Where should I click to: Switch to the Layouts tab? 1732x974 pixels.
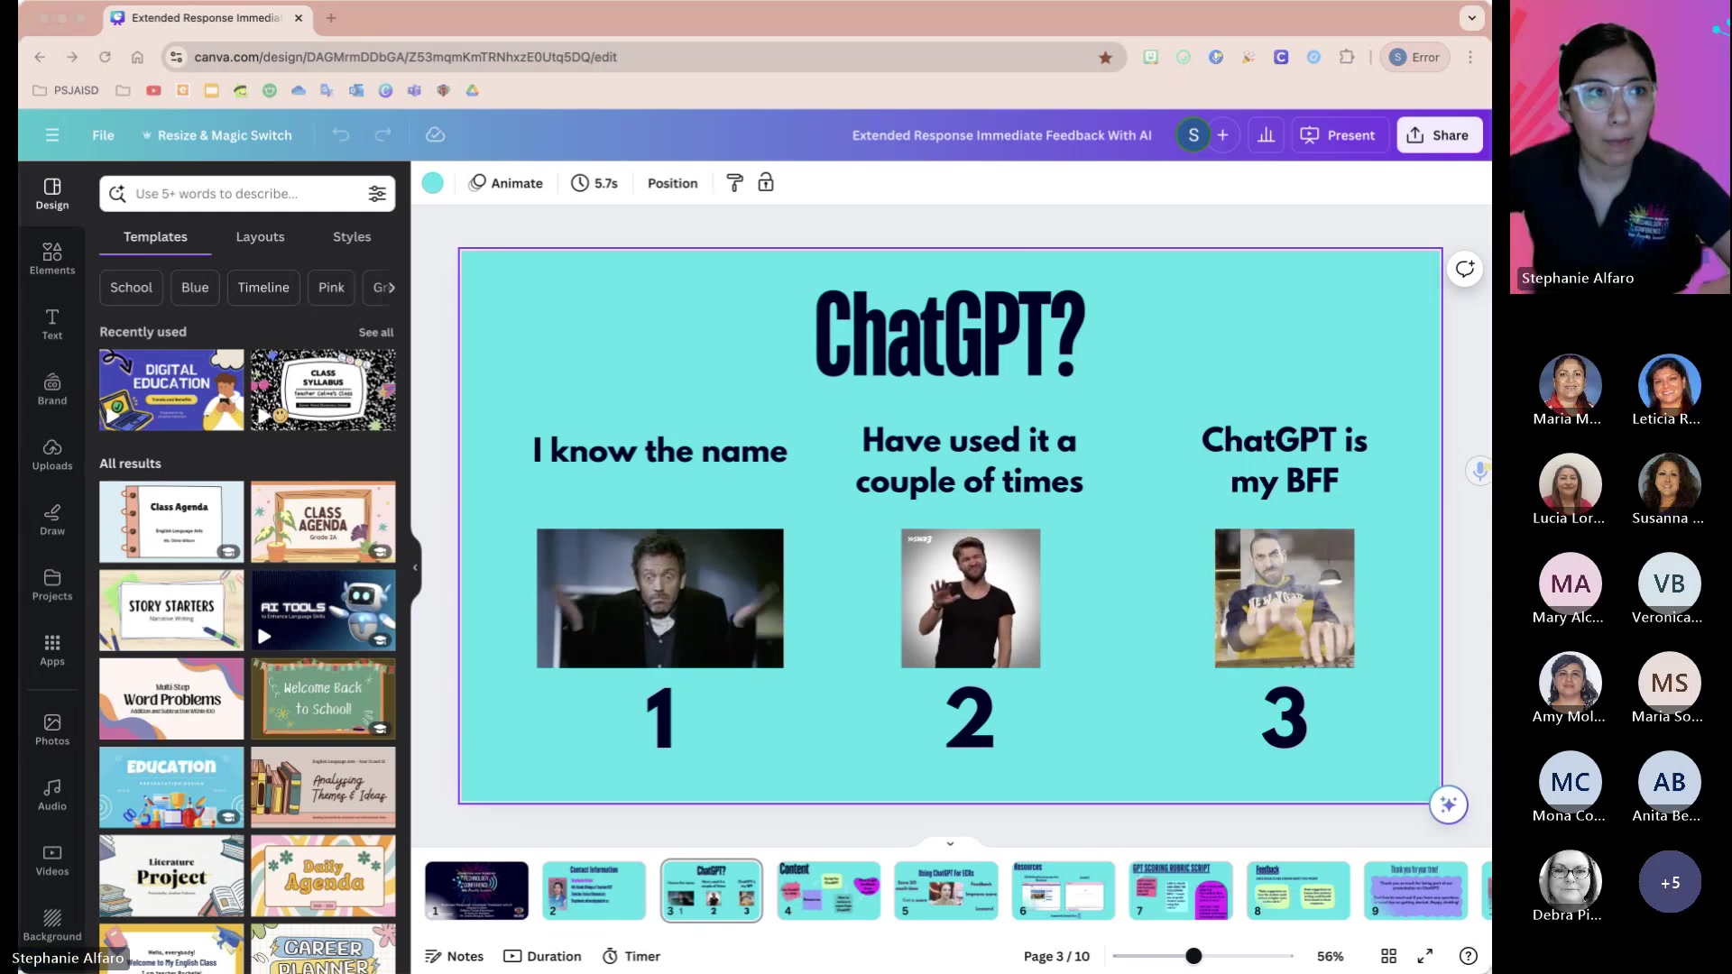click(260, 236)
